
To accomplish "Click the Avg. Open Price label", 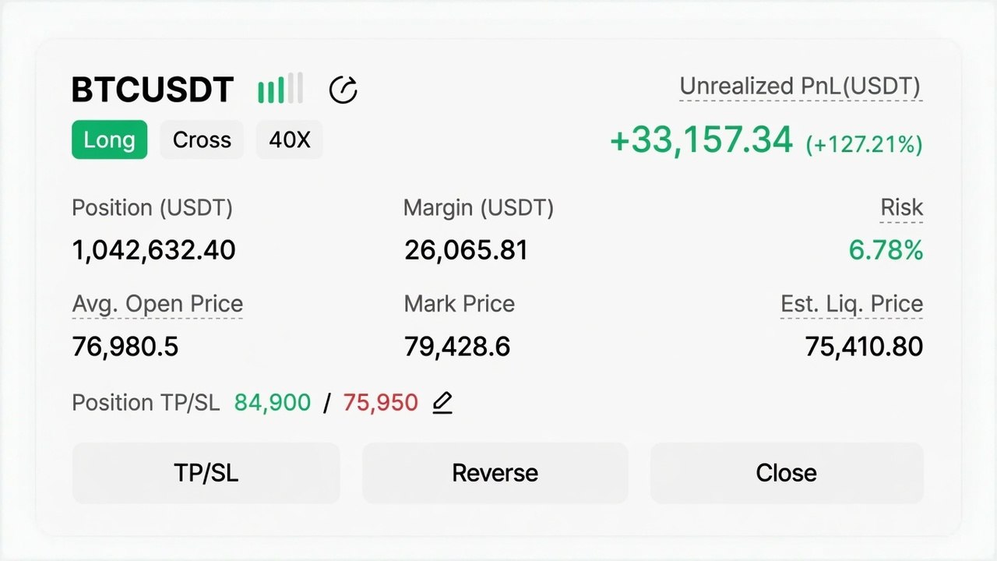I will click(x=157, y=304).
